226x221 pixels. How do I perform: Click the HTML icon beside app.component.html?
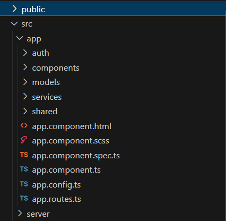pyautogui.click(x=24, y=126)
